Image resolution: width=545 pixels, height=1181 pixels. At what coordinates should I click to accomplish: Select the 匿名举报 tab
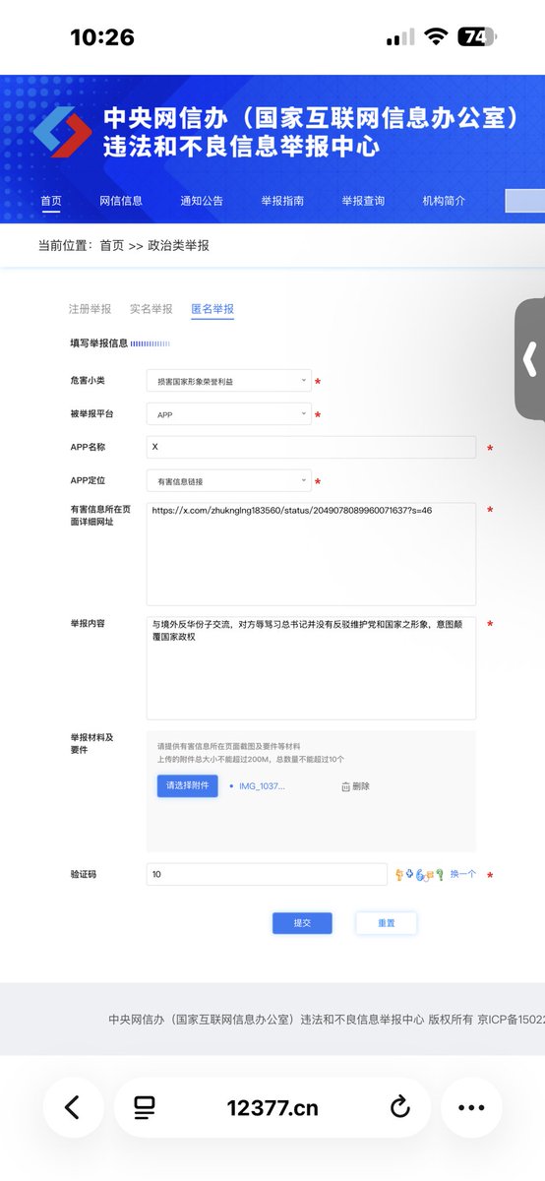[x=212, y=309]
